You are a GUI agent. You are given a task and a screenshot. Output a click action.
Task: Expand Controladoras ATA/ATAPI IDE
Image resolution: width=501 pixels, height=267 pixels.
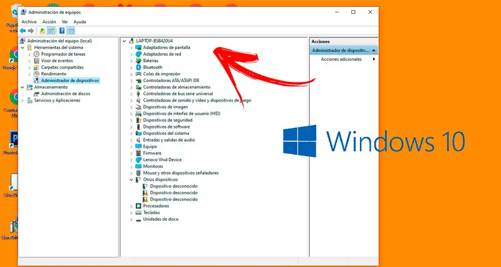(x=131, y=81)
